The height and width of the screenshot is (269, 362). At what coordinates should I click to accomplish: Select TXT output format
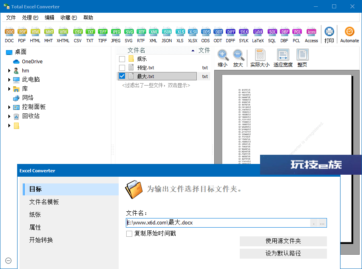click(90, 35)
